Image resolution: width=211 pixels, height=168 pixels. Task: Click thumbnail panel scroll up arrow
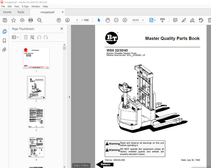[x=64, y=45]
